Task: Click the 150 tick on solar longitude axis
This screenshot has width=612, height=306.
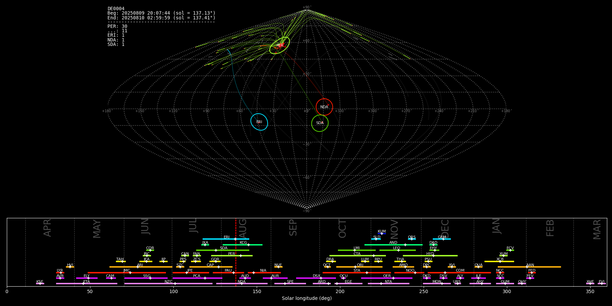Action: click(x=257, y=291)
